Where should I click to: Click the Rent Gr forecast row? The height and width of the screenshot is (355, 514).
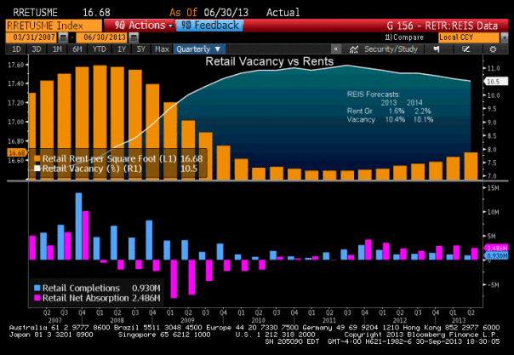coord(389,112)
